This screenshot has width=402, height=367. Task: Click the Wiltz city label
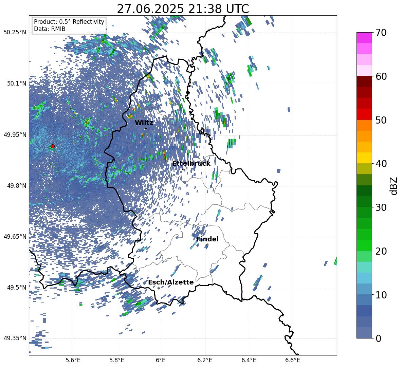(144, 123)
